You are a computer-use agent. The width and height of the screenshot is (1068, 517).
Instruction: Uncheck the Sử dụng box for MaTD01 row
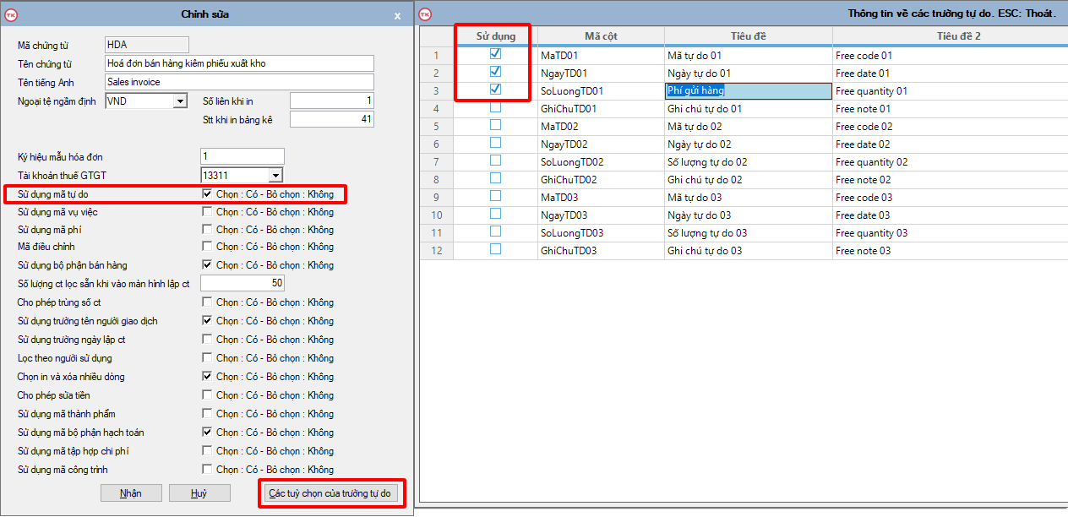tap(495, 54)
